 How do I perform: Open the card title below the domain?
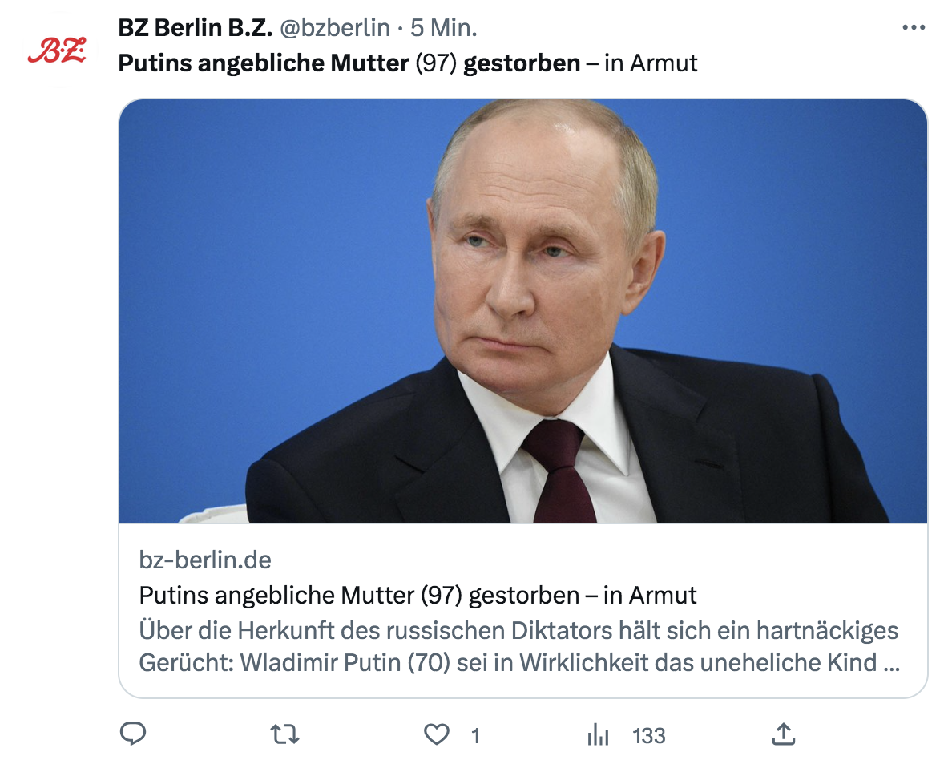coord(418,595)
